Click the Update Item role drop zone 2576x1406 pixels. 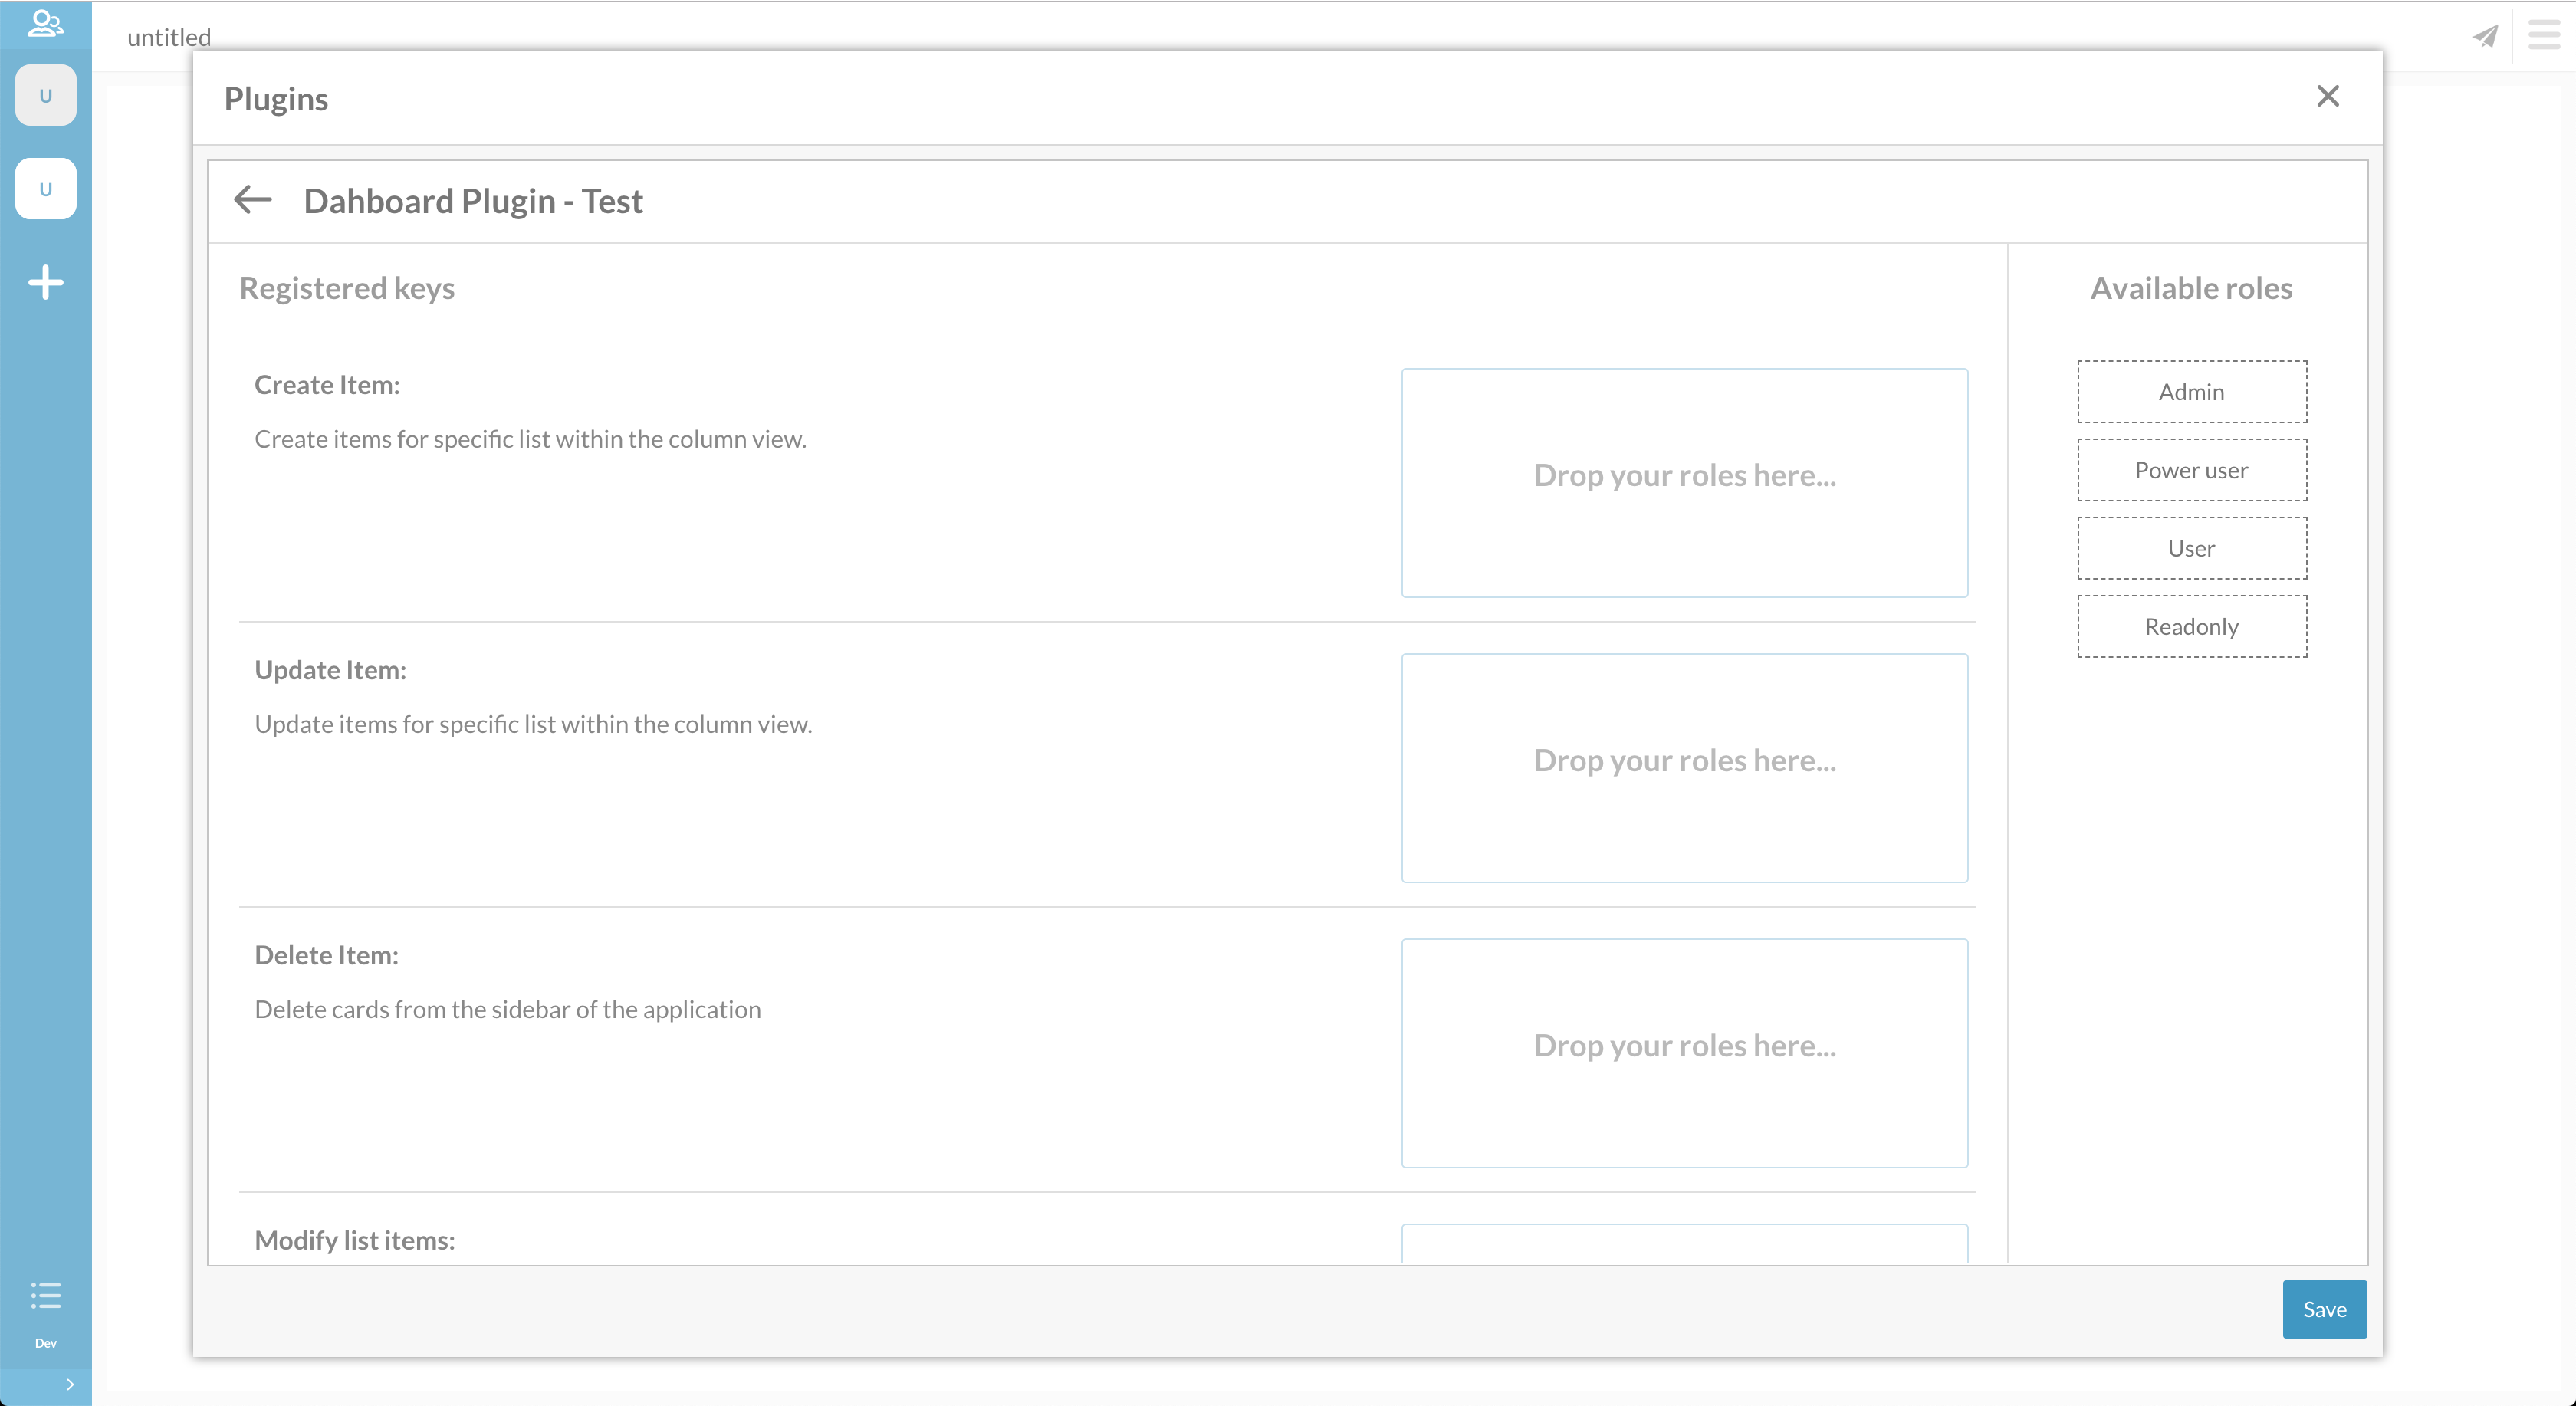(x=1684, y=768)
